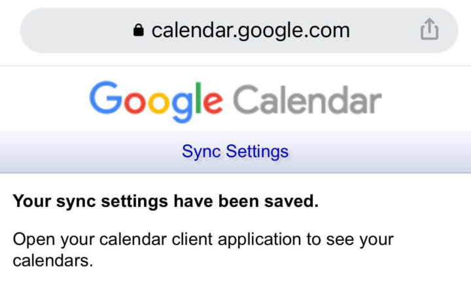Click the red 'o' in Google logo
Viewport: 471px width, 288px height.
[x=135, y=103]
